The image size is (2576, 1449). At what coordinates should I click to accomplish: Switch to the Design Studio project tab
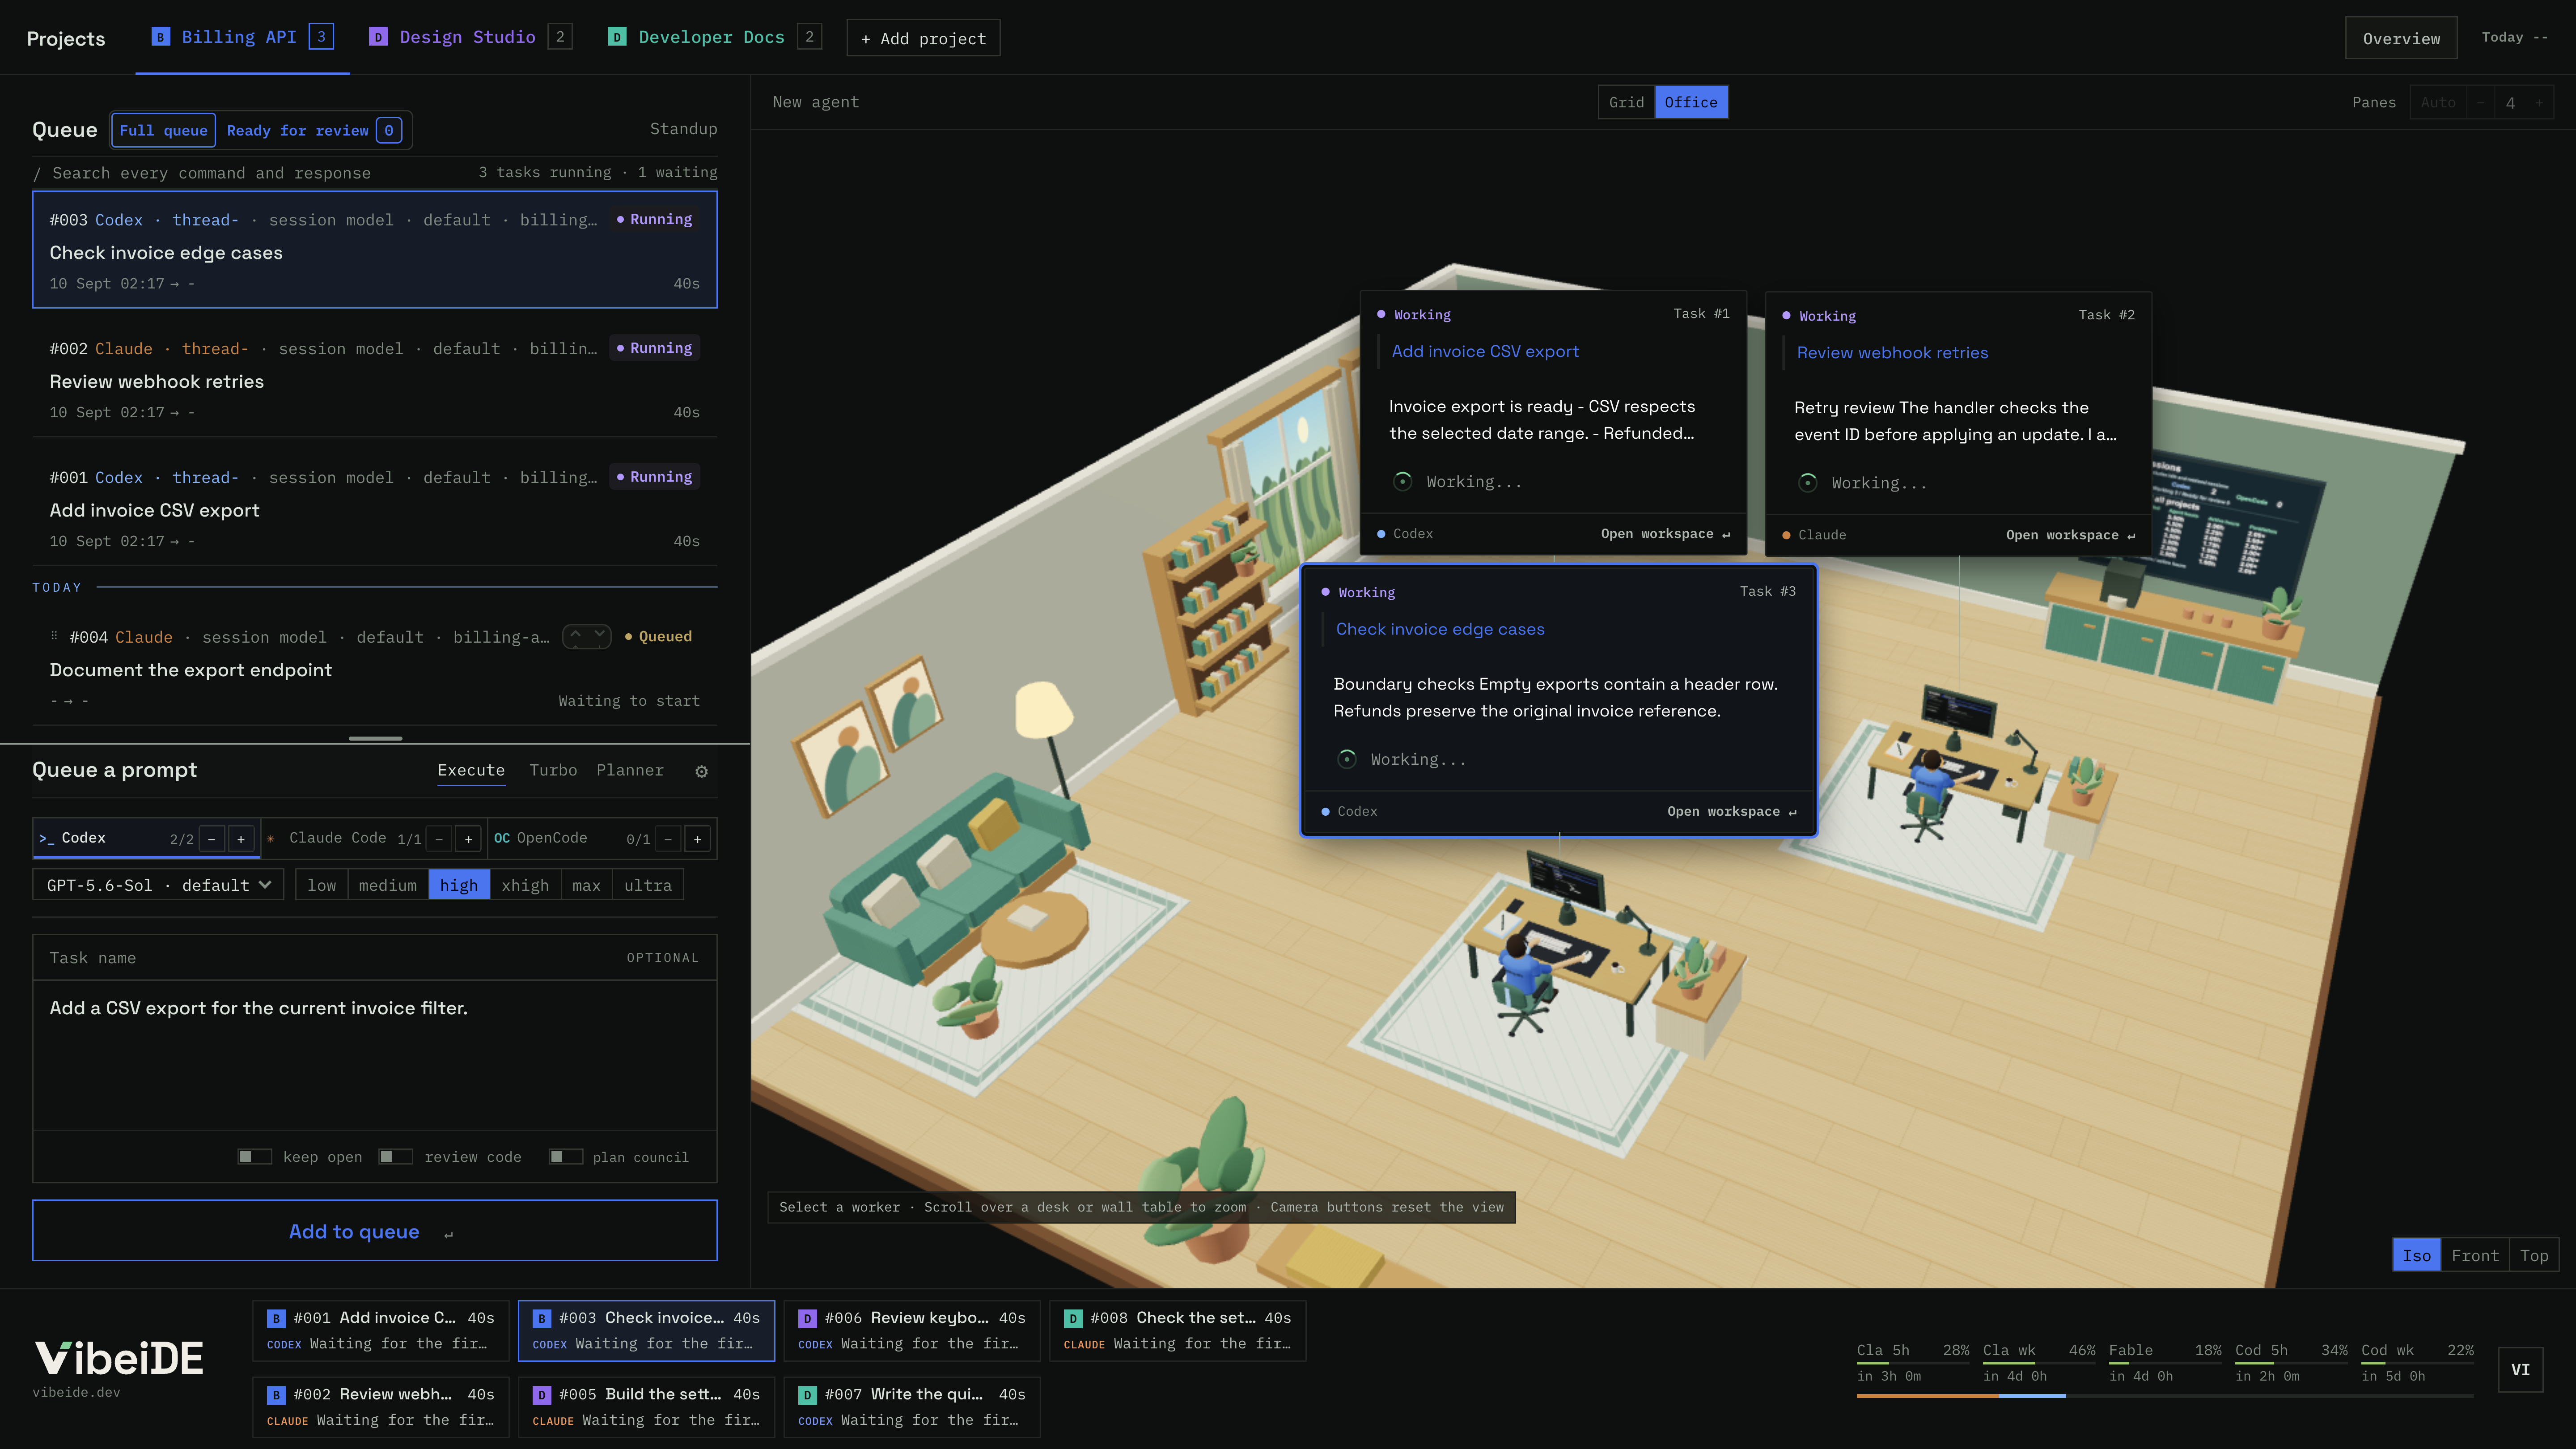(470, 37)
